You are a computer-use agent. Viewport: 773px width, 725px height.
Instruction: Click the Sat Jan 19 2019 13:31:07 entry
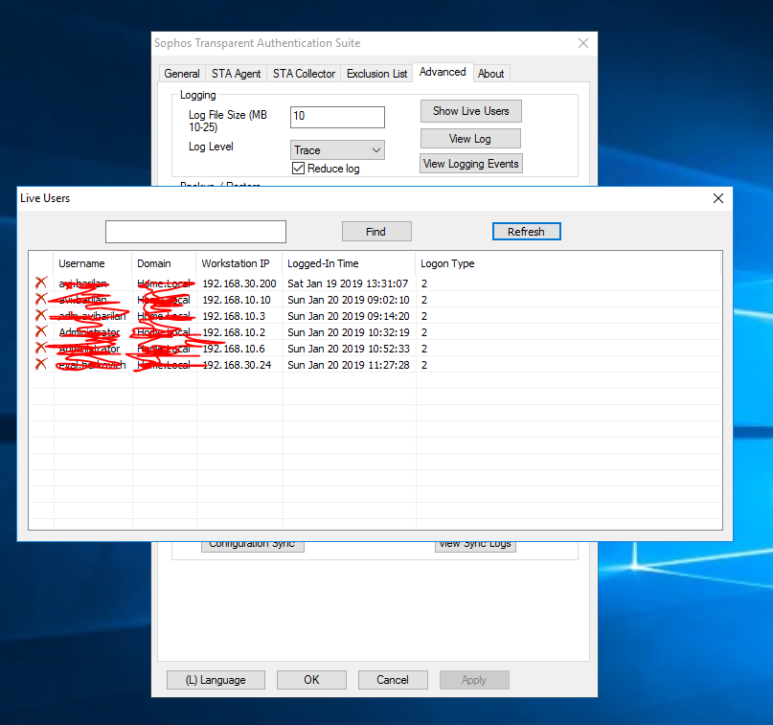click(x=348, y=283)
